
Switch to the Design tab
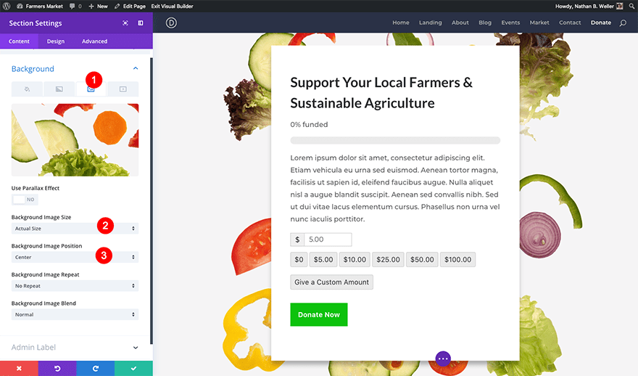(x=56, y=41)
